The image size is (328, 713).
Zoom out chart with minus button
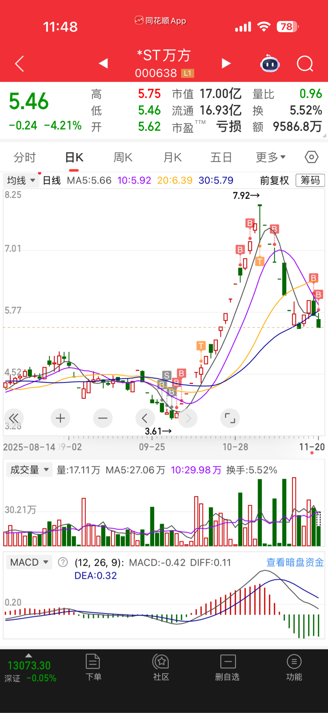[x=102, y=418]
